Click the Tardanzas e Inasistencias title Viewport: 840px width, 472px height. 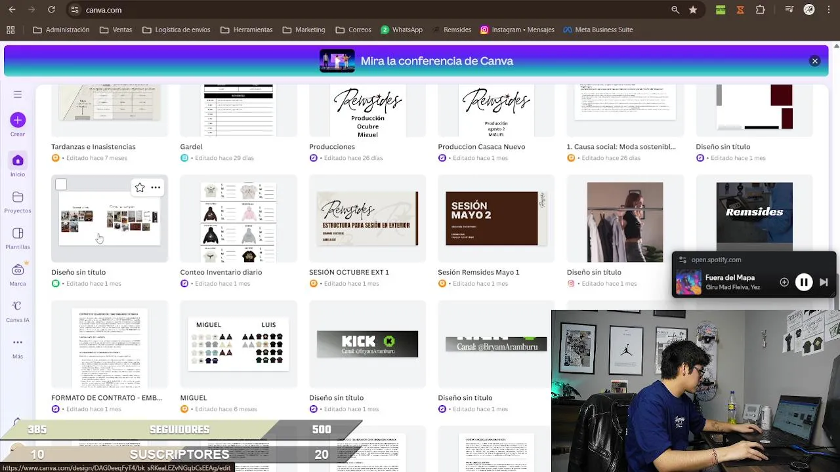[x=93, y=147]
